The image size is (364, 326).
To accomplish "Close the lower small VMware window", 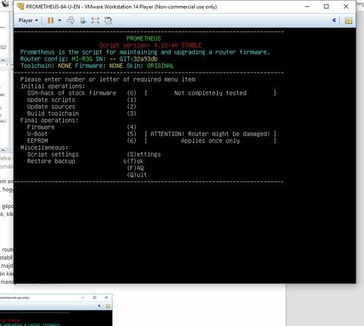I will [106, 297].
